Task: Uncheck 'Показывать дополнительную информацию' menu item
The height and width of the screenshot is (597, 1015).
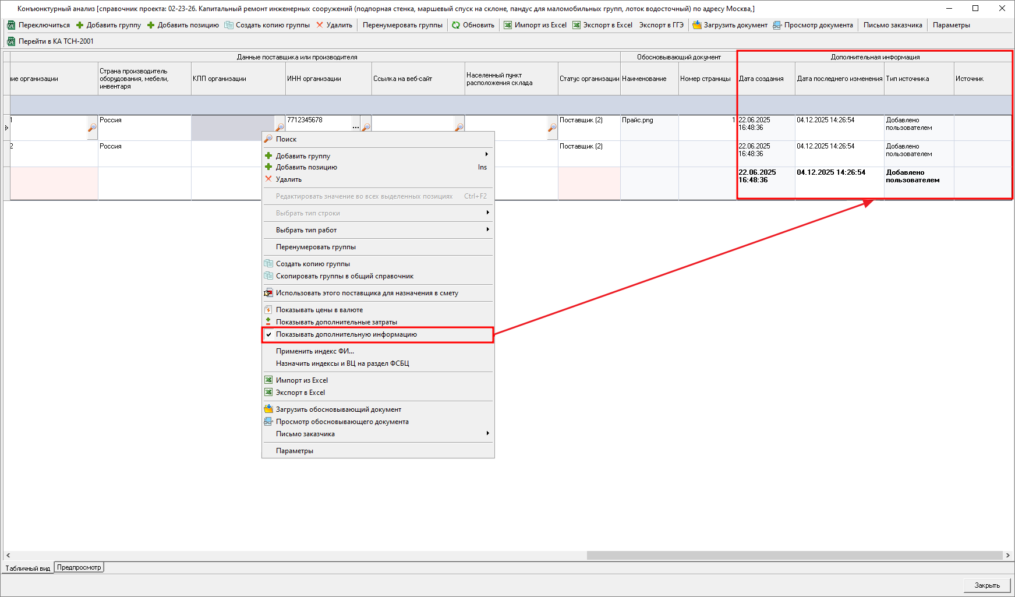Action: [346, 334]
